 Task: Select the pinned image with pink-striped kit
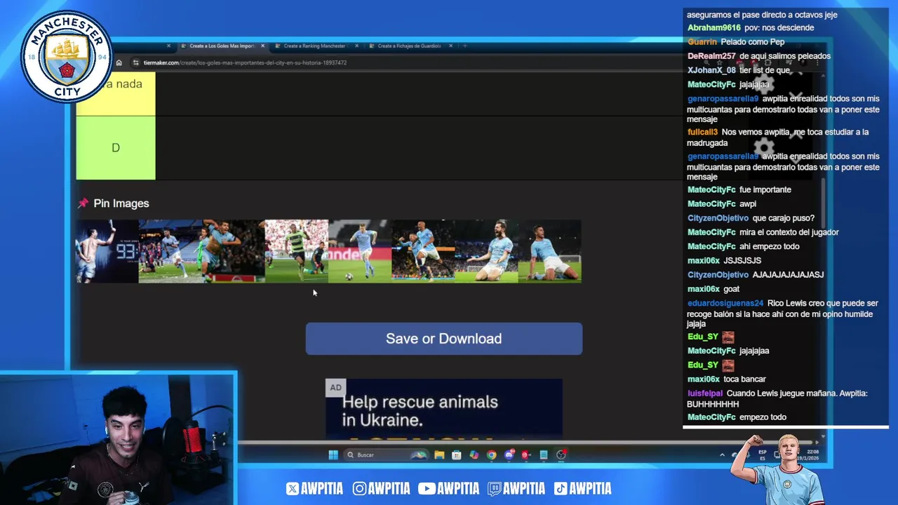(297, 251)
